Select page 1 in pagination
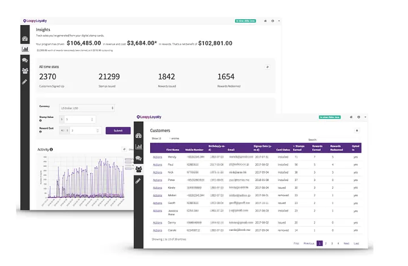408x266 pixels. [x=320, y=243]
